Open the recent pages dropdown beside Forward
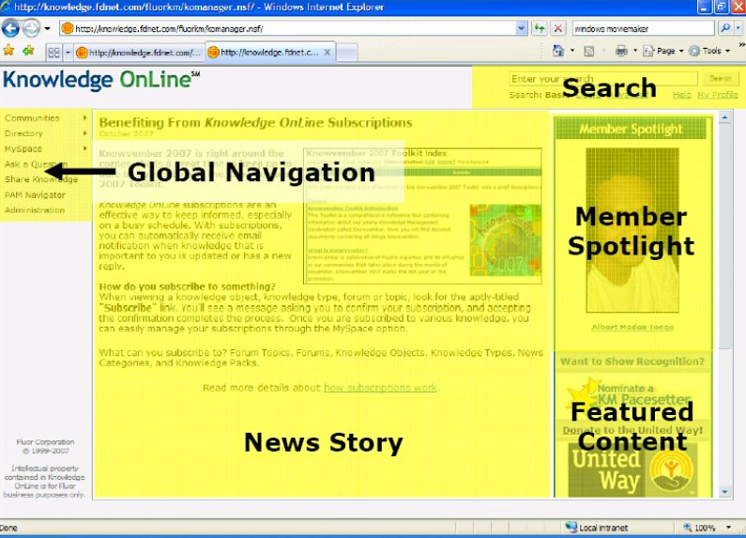The height and width of the screenshot is (538, 746). [47, 28]
